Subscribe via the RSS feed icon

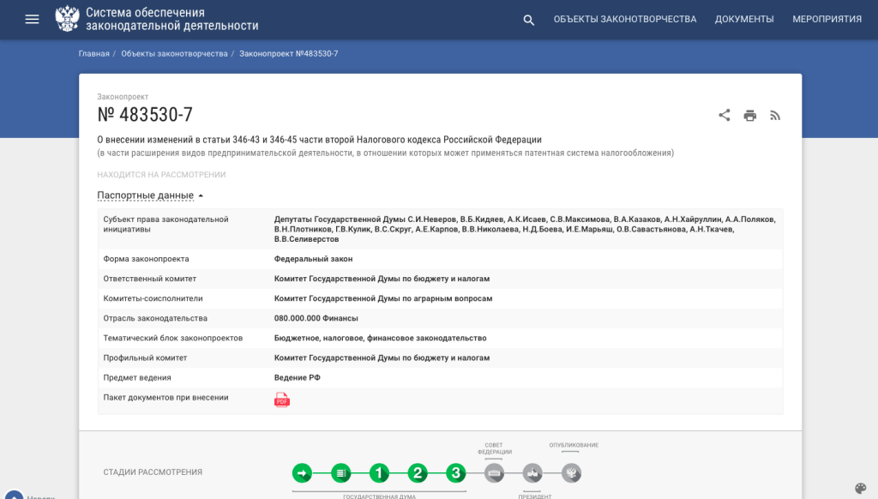(x=775, y=116)
